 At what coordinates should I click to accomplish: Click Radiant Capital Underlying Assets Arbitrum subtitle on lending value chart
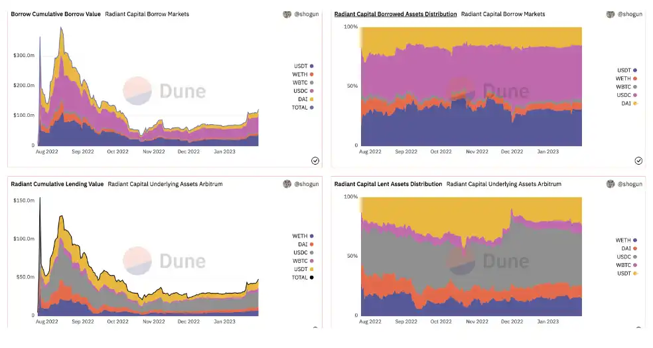click(x=165, y=184)
